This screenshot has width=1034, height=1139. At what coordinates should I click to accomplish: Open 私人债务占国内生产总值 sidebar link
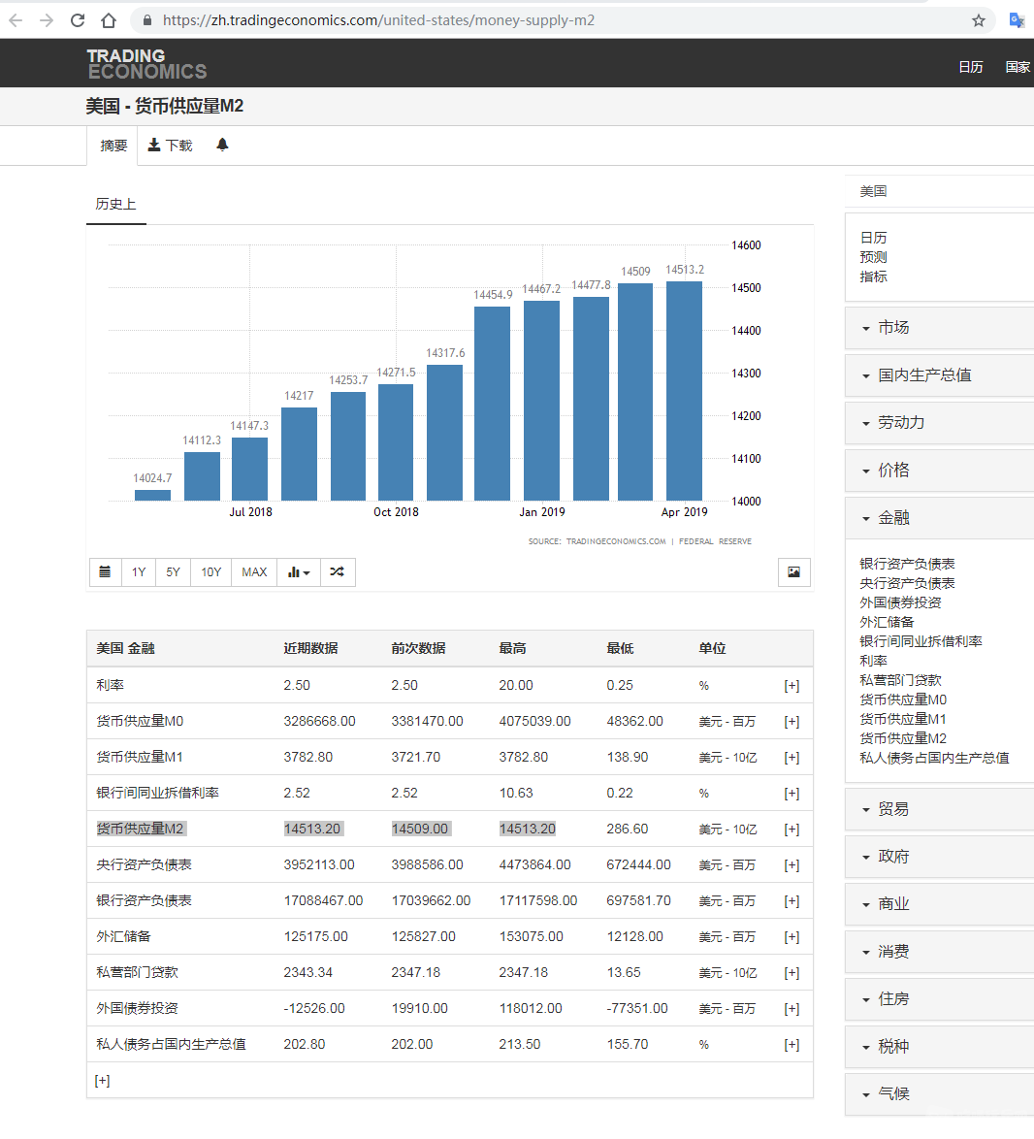coord(934,759)
